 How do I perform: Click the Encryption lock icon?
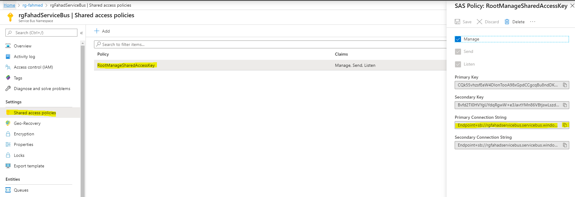tap(8, 134)
